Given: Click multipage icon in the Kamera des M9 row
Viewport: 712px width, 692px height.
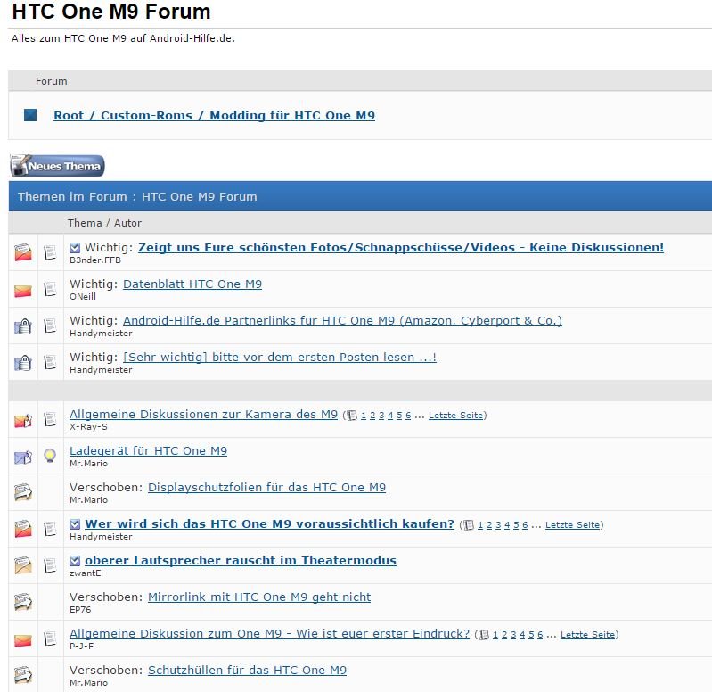Looking at the screenshot, I should tap(351, 416).
